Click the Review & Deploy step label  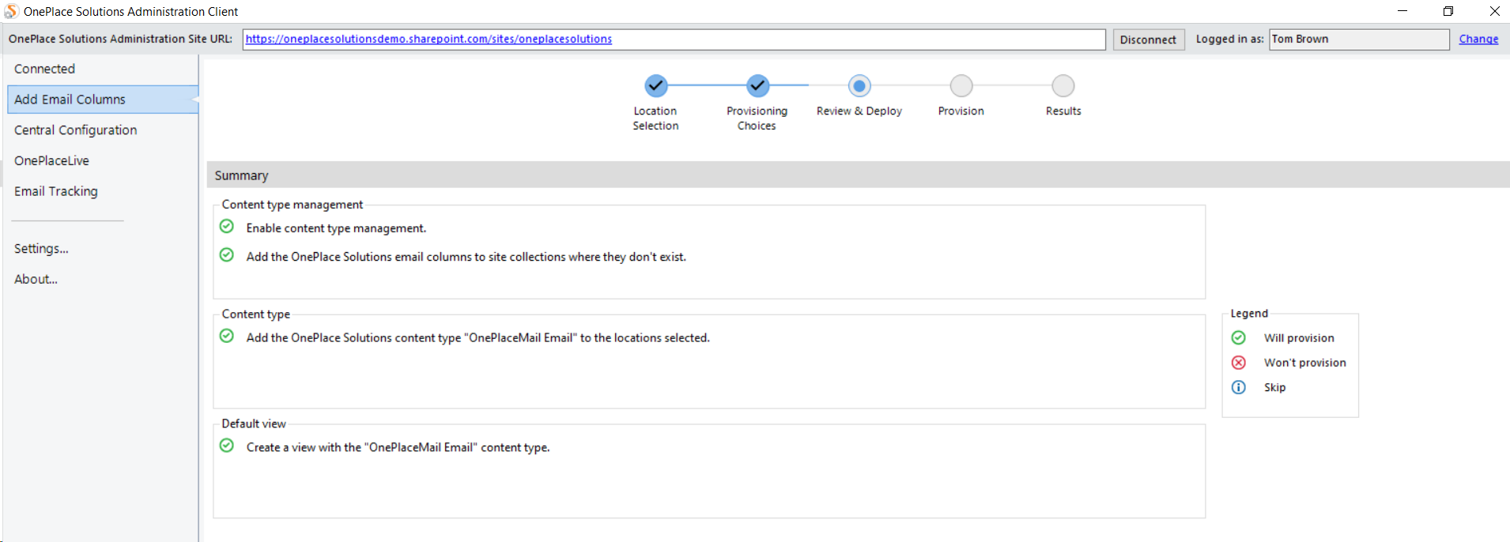click(859, 111)
